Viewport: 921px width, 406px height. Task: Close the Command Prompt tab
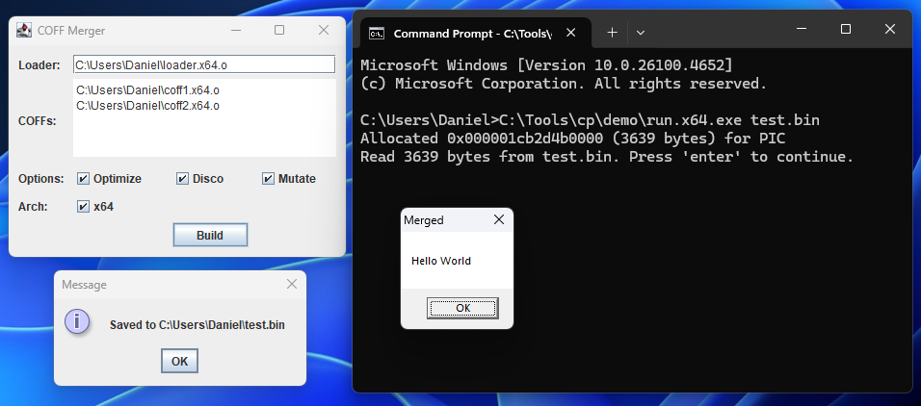(x=571, y=33)
